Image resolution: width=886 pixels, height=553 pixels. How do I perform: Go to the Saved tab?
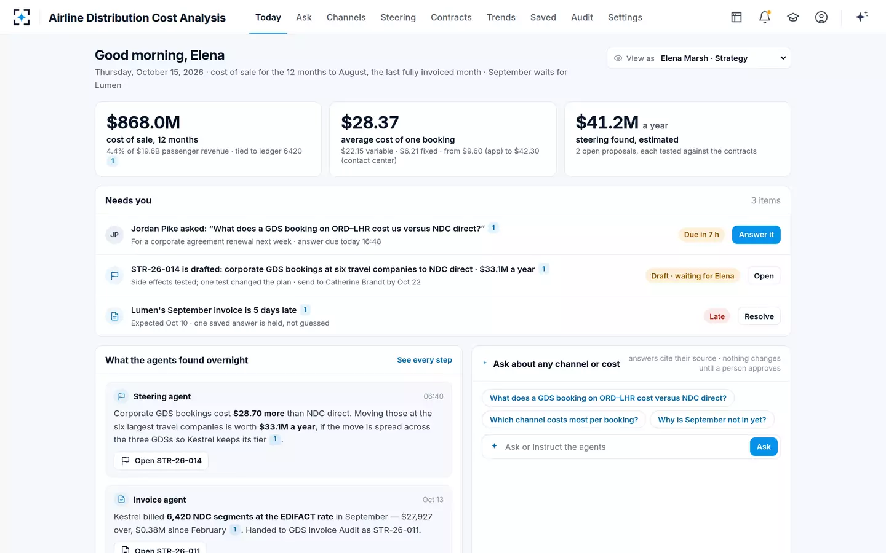tap(543, 17)
